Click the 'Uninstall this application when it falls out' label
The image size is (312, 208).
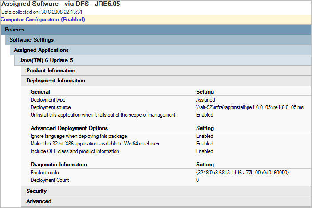(103, 115)
